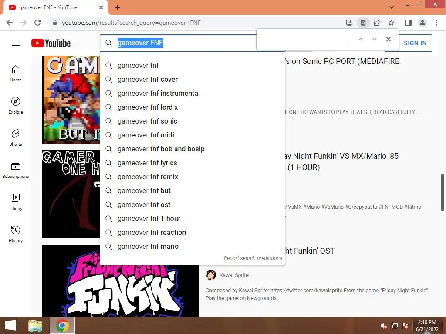446x334 pixels.
Task: Select suggestion "gameover fnf"
Action: tap(192, 65)
